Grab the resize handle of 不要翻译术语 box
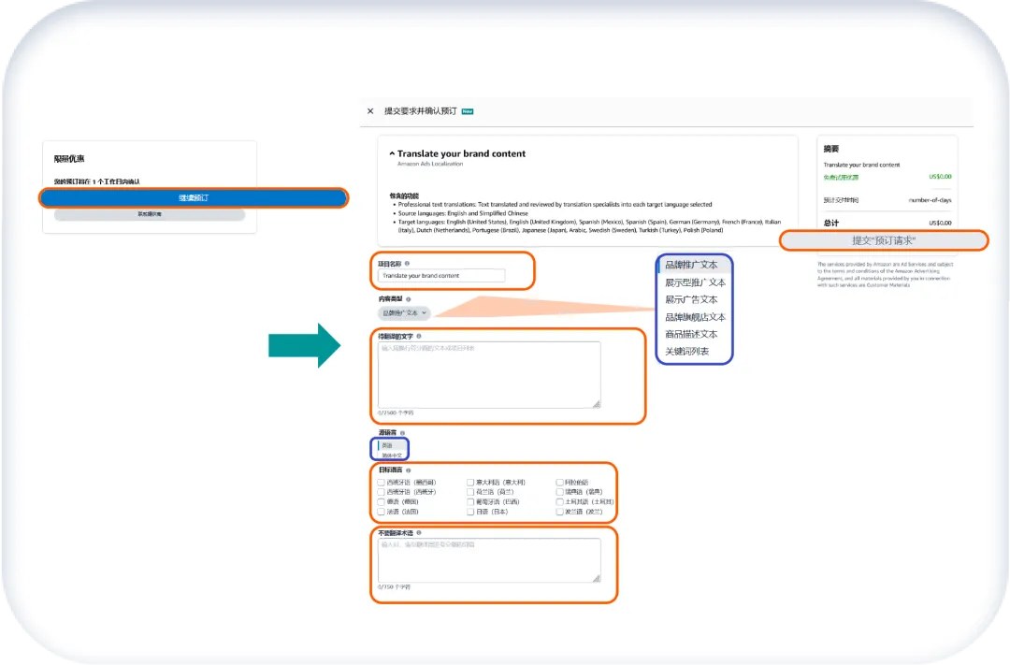Screen dimensions: 1010x665 [x=597, y=579]
